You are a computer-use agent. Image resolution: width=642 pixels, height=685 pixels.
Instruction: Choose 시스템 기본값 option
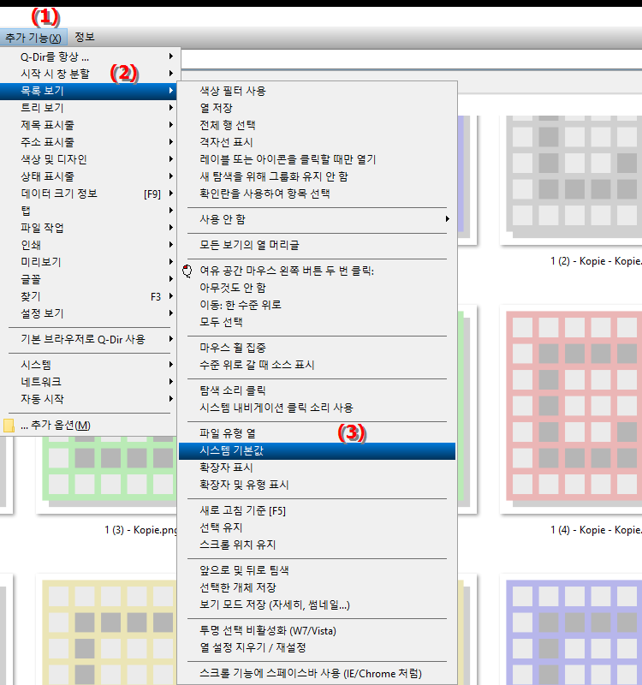click(x=317, y=451)
